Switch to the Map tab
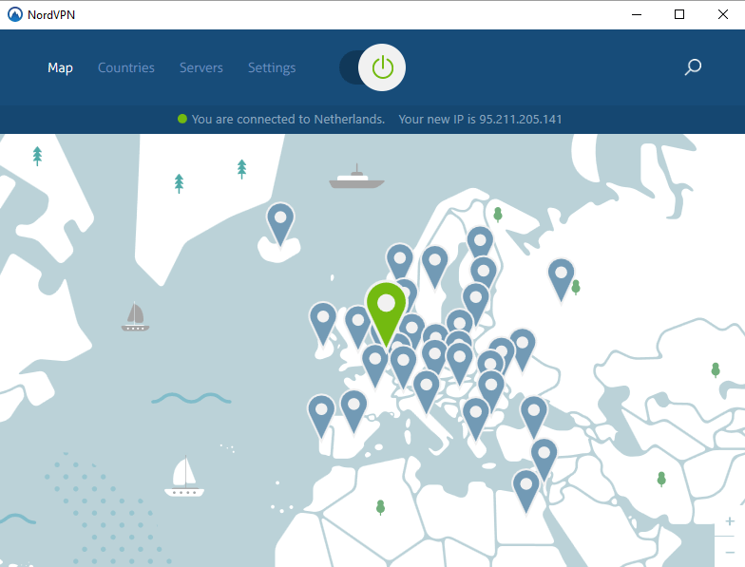Image resolution: width=745 pixels, height=567 pixels. point(61,68)
